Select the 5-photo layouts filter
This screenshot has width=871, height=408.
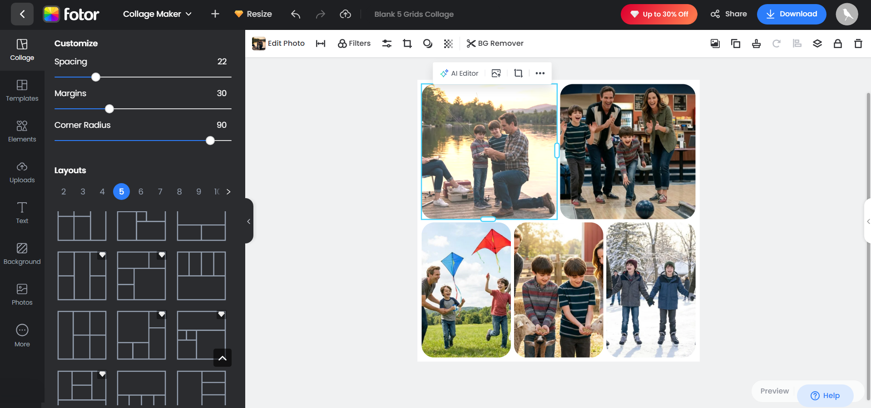[x=121, y=192]
